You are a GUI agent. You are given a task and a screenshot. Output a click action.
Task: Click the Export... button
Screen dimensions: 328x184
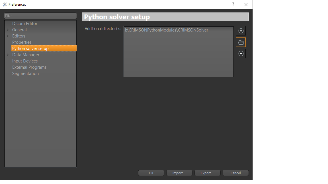click(x=207, y=173)
